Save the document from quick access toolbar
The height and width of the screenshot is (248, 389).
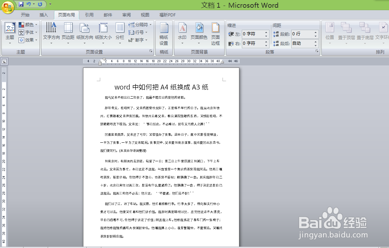pos(21,4)
